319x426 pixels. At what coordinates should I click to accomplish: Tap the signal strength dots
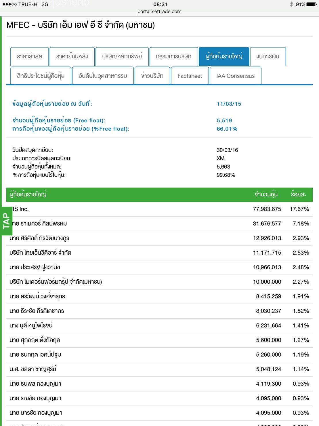point(9,4)
